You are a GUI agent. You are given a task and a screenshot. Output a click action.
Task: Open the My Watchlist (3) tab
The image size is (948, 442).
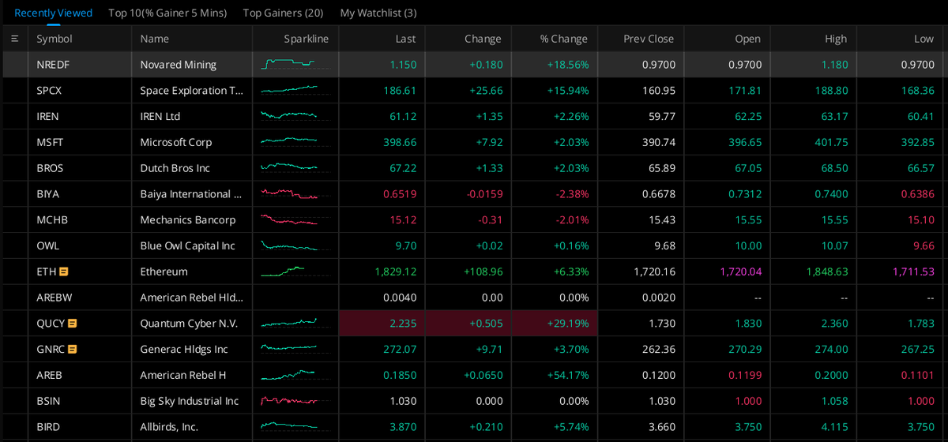pos(378,13)
